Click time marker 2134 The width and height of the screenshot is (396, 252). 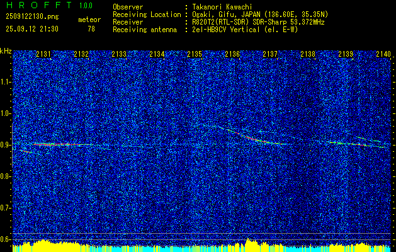(x=157, y=54)
